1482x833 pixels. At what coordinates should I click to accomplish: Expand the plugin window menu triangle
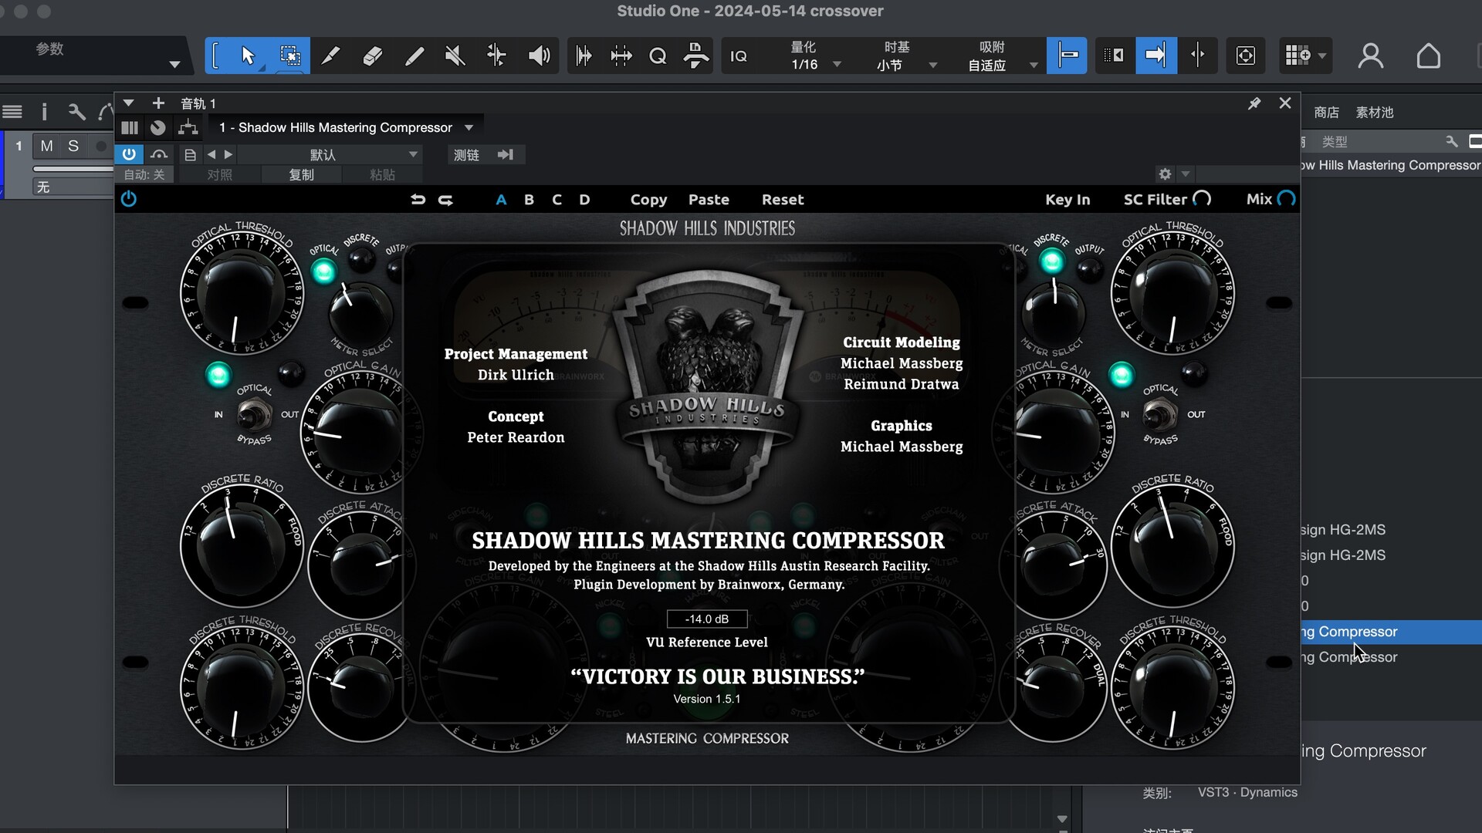(x=129, y=103)
